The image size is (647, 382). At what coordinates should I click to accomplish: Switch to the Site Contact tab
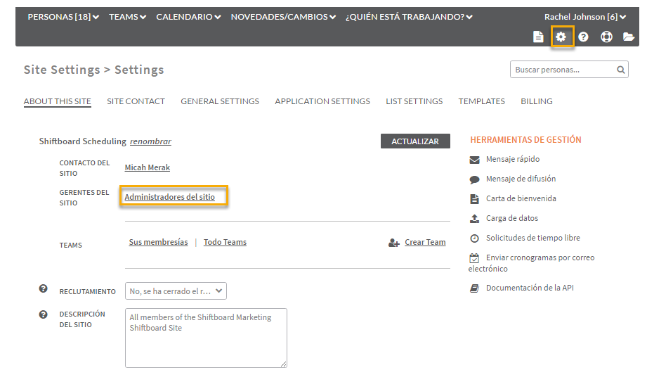click(x=136, y=101)
